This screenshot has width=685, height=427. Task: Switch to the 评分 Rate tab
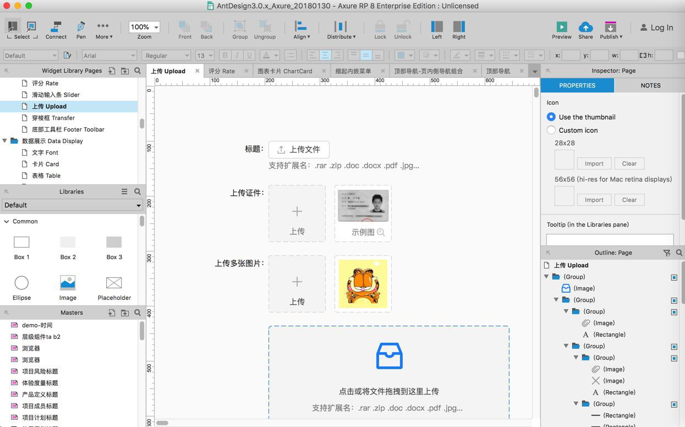pos(222,71)
